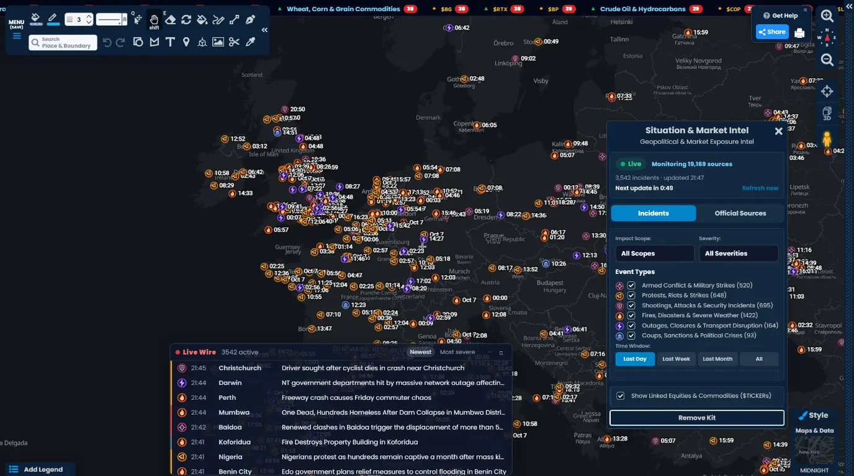Click the stroke pencil color swatch

pos(53,20)
